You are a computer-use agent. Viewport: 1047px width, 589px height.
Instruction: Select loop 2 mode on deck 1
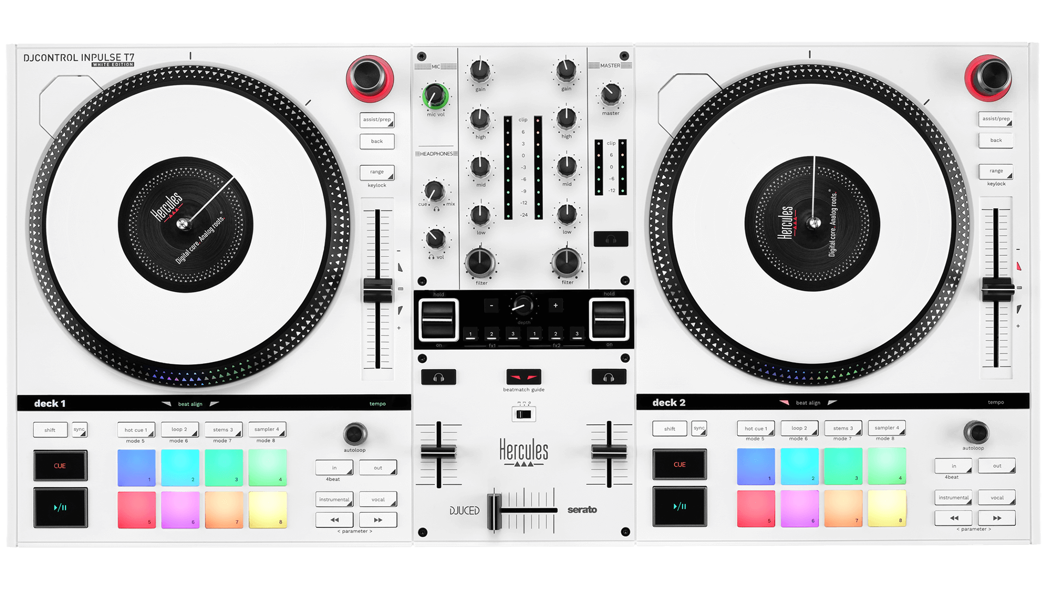180,430
